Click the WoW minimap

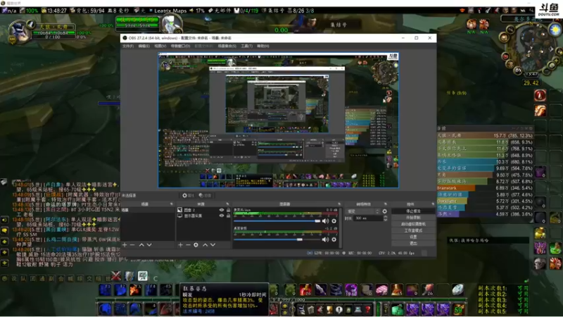531,49
